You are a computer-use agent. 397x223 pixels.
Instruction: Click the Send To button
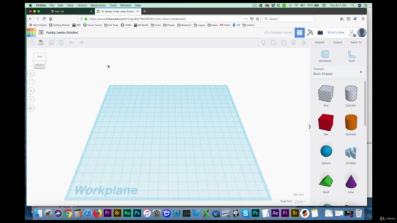pyautogui.click(x=355, y=43)
